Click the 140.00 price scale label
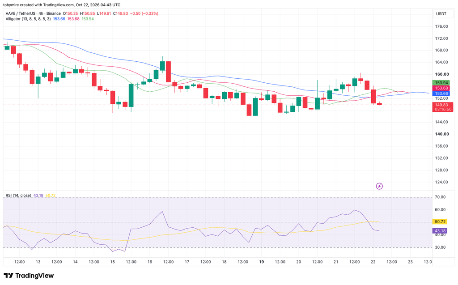The image size is (458, 285). [441, 134]
